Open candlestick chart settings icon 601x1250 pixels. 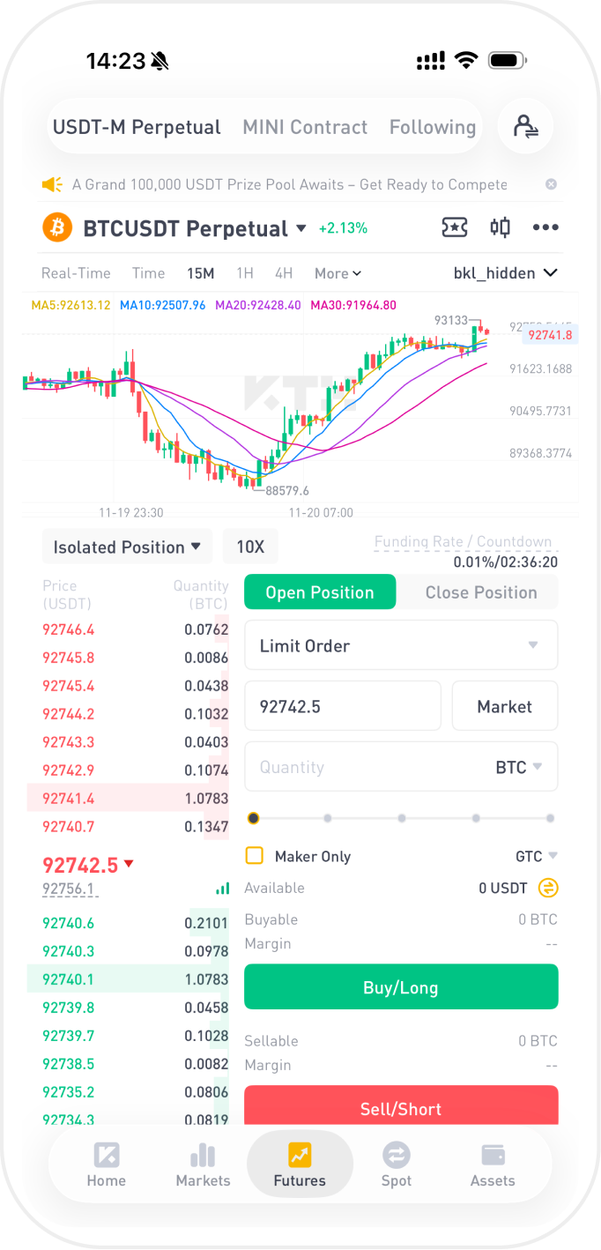pos(500,227)
